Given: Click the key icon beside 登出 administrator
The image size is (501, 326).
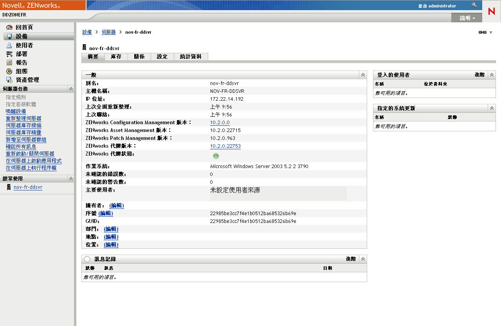Looking at the screenshot, I should click(x=474, y=5).
